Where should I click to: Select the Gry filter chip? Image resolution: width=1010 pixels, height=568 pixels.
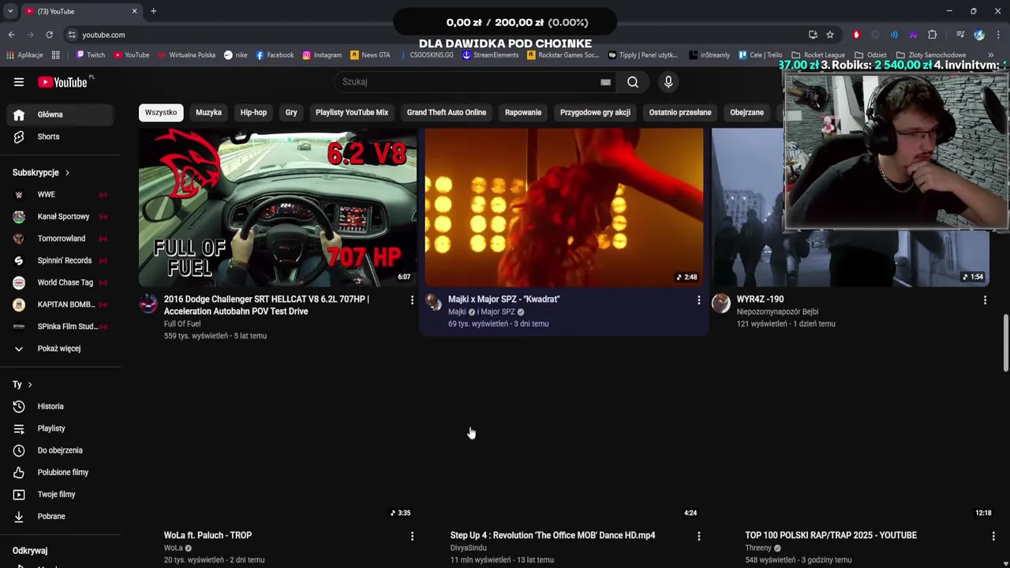click(x=291, y=113)
